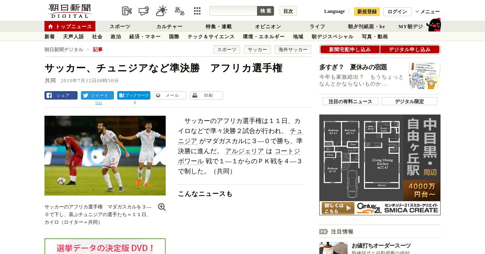Open the カルチャー main tab

pos(169,27)
